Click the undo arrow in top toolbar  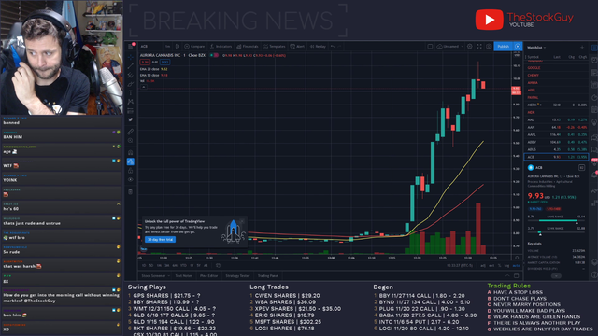click(333, 46)
